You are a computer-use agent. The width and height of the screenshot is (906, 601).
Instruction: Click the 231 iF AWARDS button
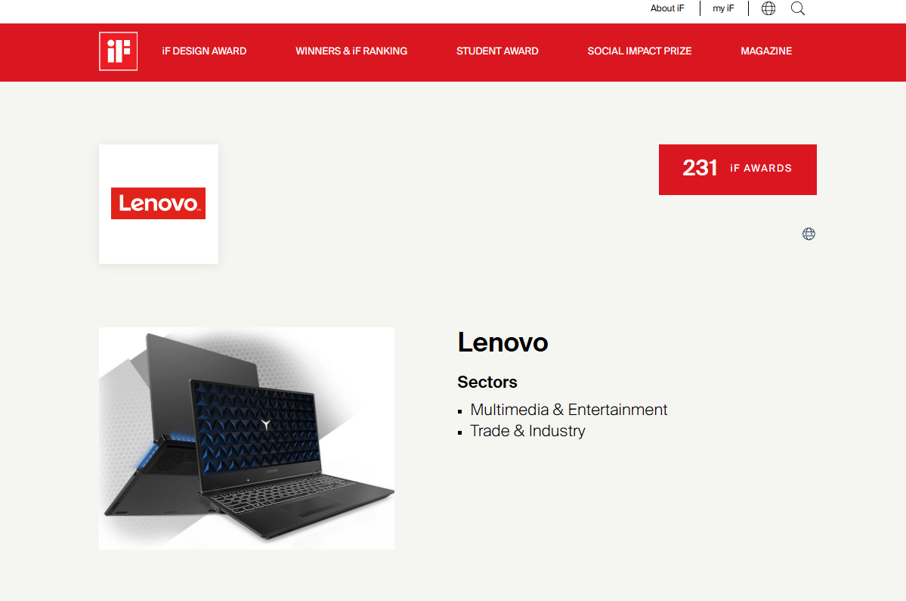[737, 169]
